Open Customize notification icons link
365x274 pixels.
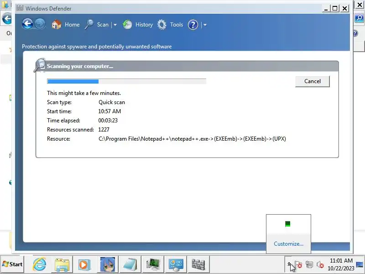pos(288,244)
